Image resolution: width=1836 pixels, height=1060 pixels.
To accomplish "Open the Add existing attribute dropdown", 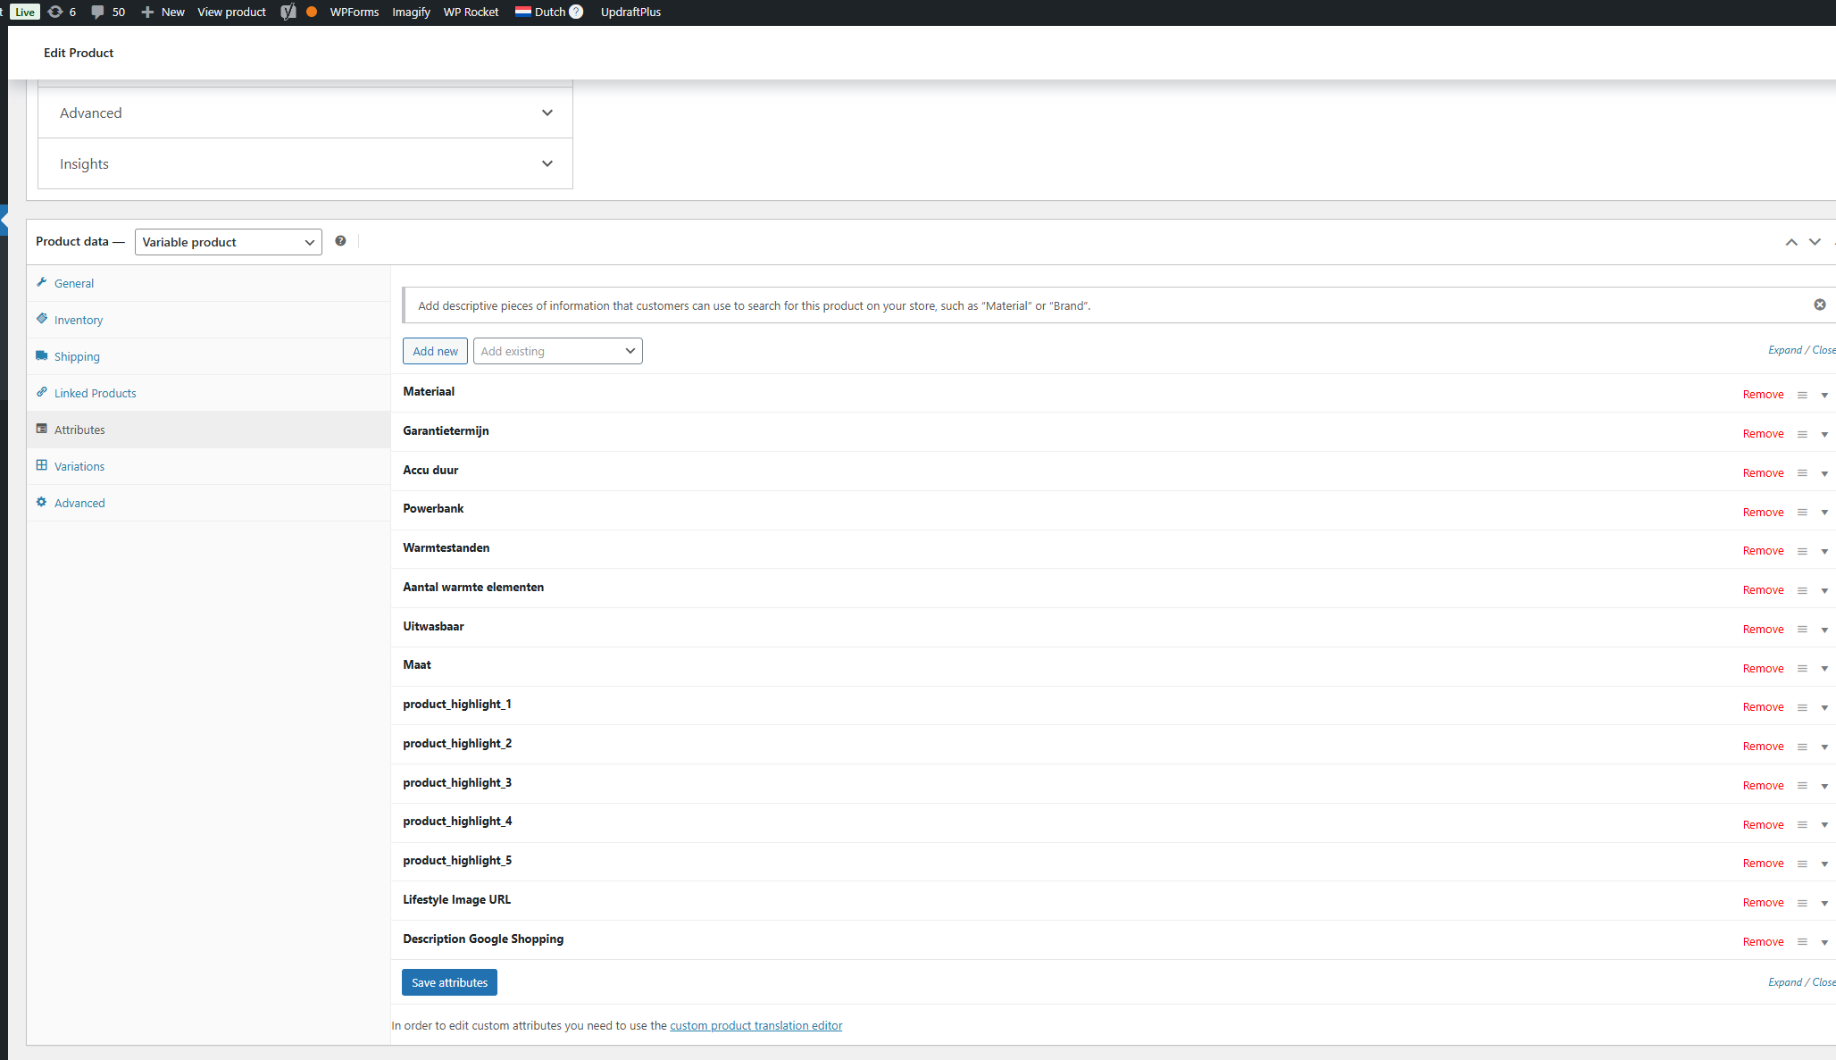I will (x=557, y=351).
